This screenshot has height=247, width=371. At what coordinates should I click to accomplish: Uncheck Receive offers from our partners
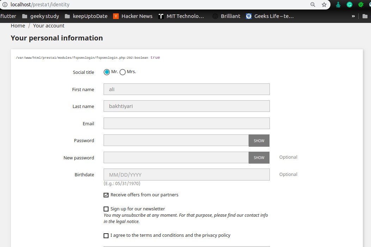tap(106, 195)
